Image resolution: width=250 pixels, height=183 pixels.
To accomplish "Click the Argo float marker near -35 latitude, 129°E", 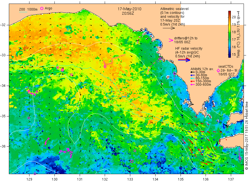I will 29,118.
